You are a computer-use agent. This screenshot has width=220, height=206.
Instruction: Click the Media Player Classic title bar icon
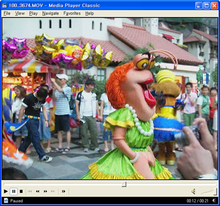click(x=4, y=6)
